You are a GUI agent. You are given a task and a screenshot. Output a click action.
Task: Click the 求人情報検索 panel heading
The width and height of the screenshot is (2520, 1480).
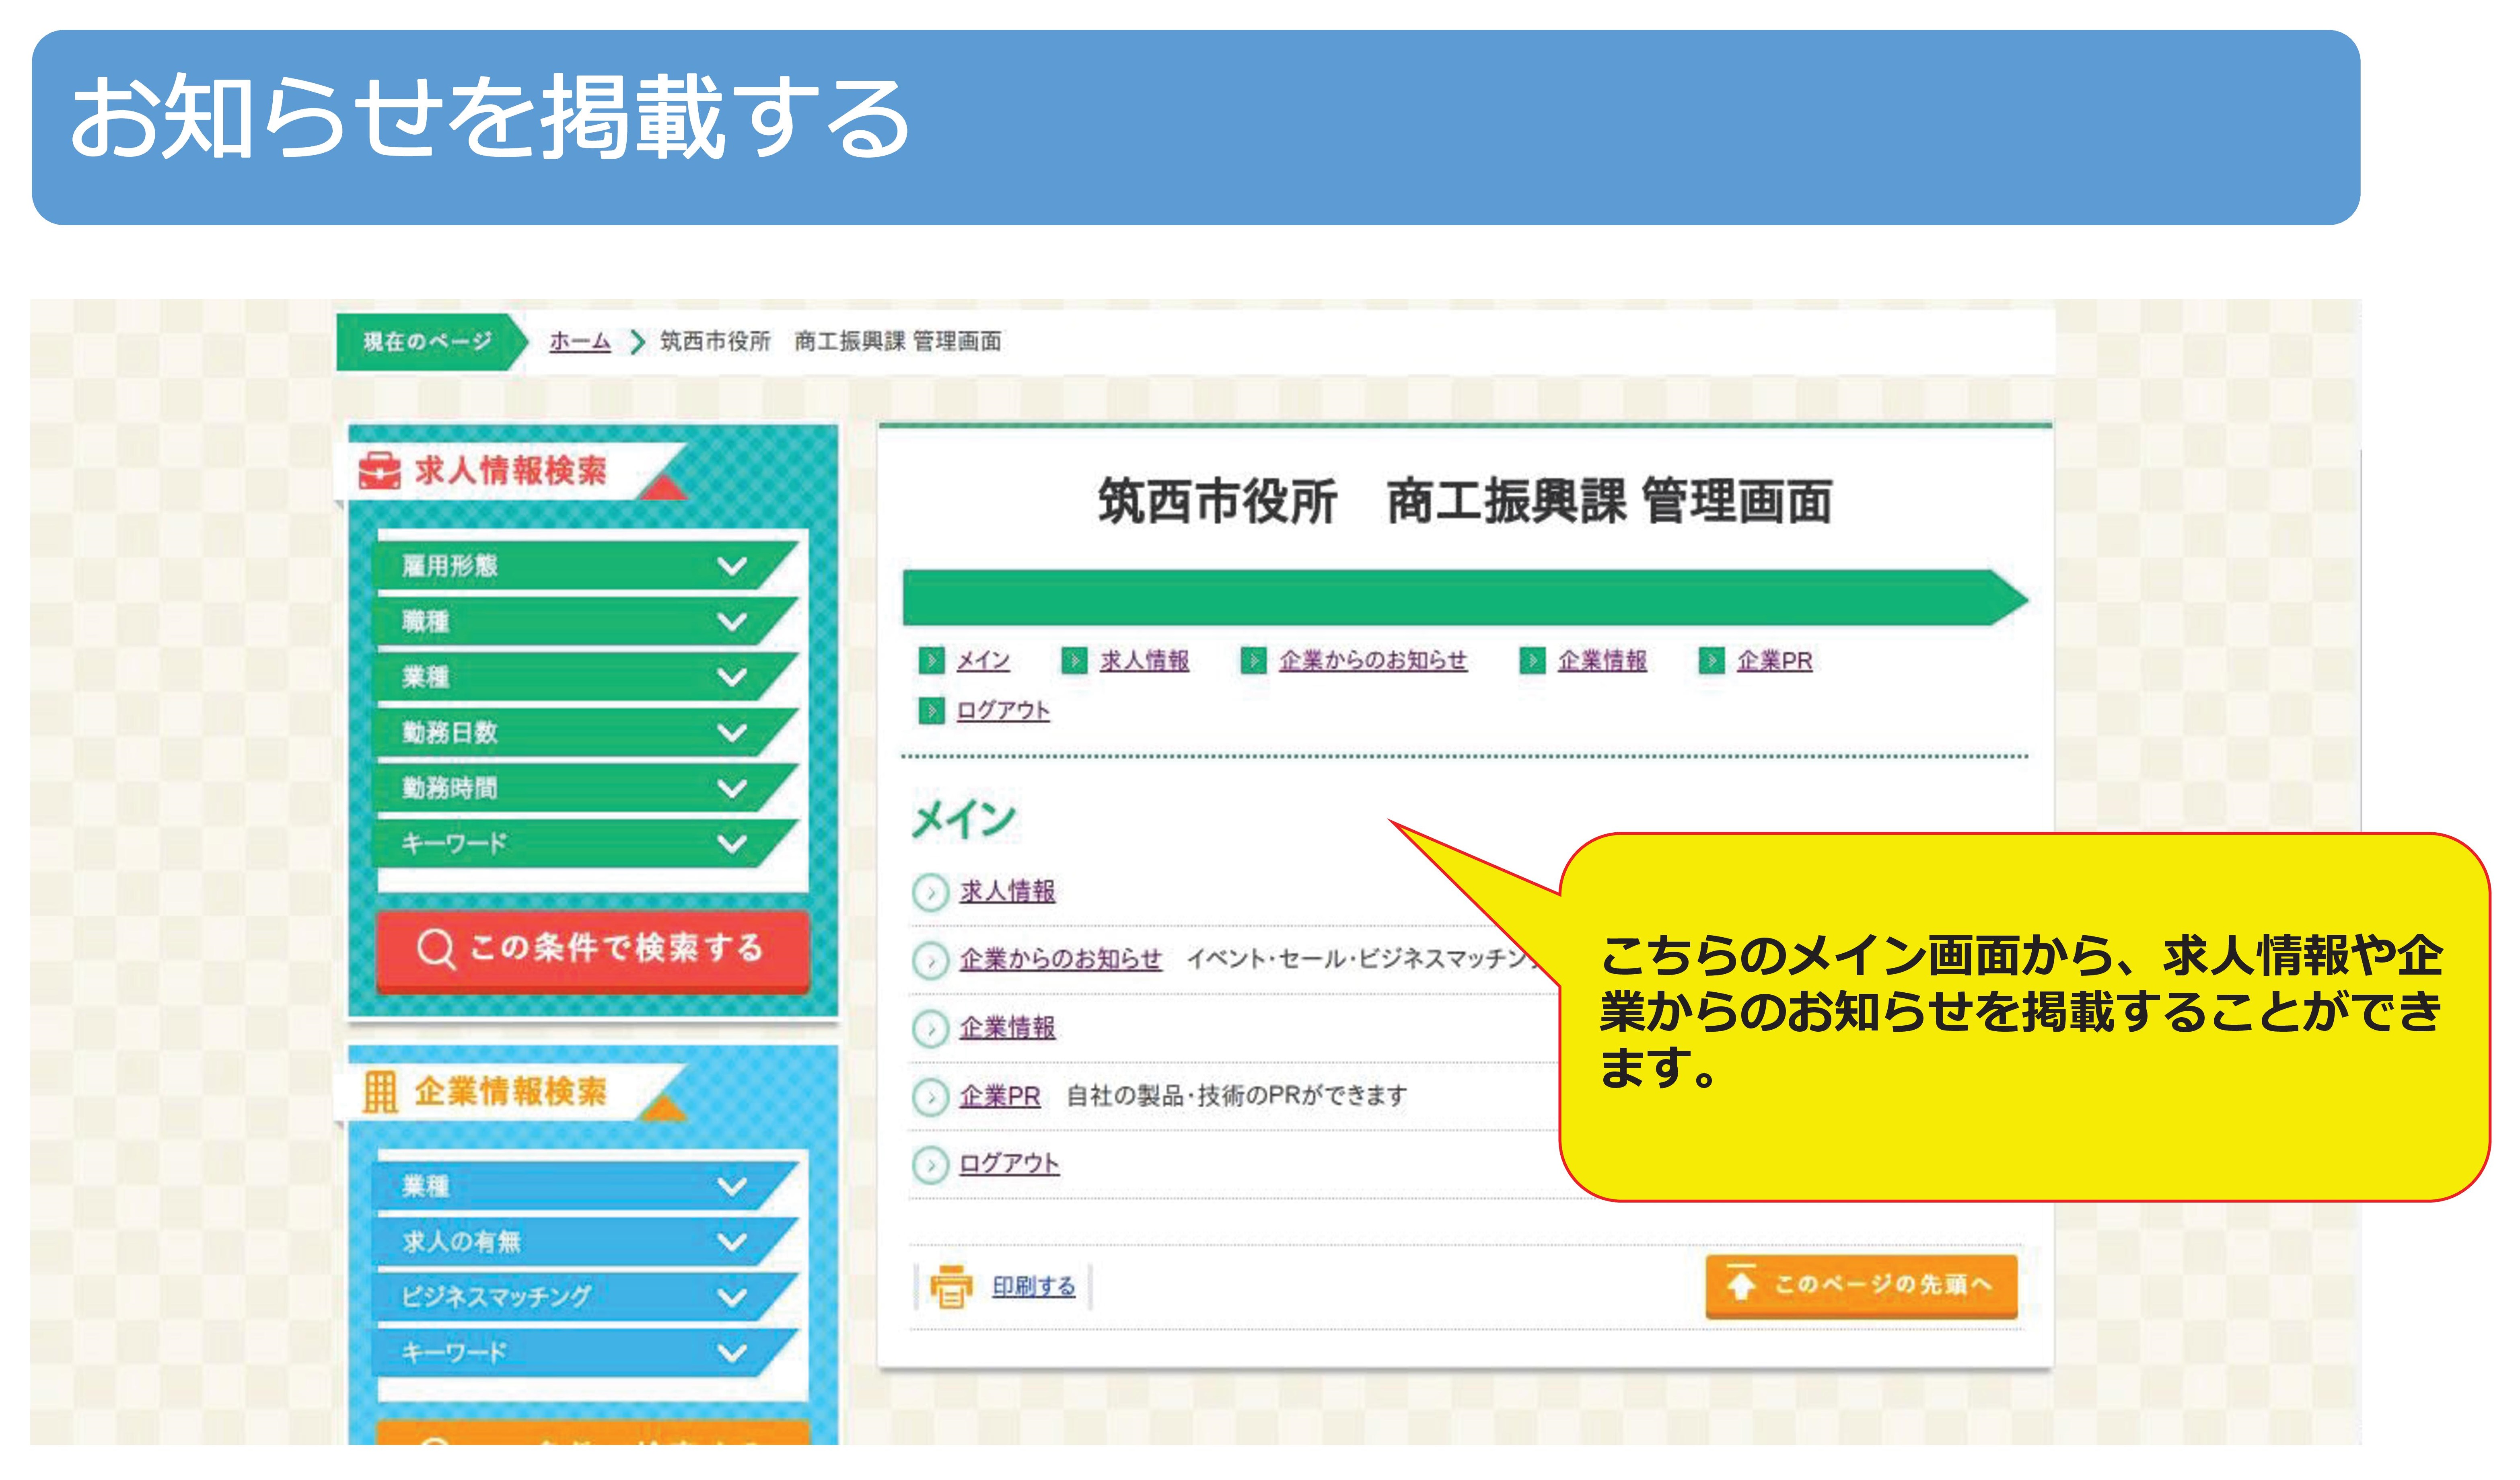point(510,471)
